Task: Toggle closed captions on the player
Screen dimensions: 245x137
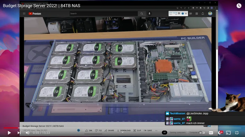Action: pyautogui.click(x=211, y=133)
